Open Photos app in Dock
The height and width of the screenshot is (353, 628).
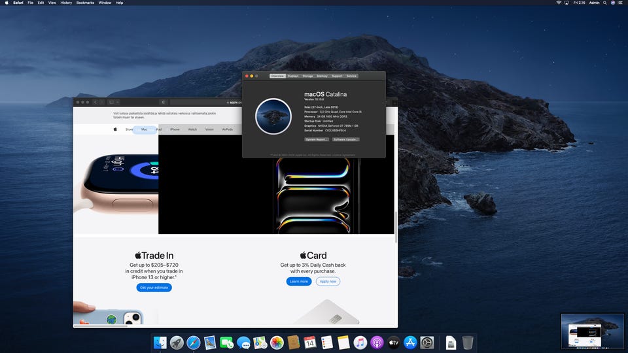pos(277,343)
